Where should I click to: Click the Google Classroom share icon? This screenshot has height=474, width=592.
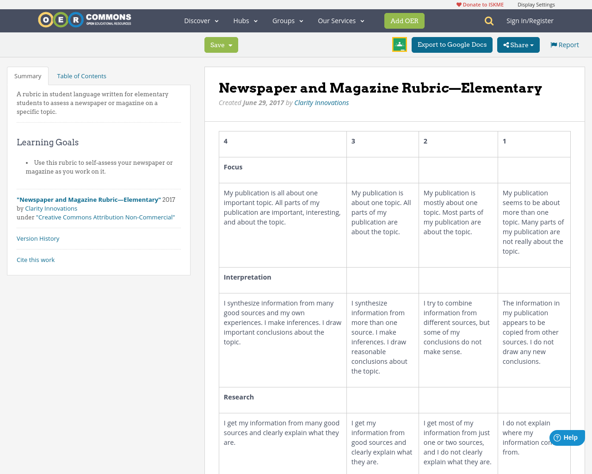pyautogui.click(x=399, y=44)
